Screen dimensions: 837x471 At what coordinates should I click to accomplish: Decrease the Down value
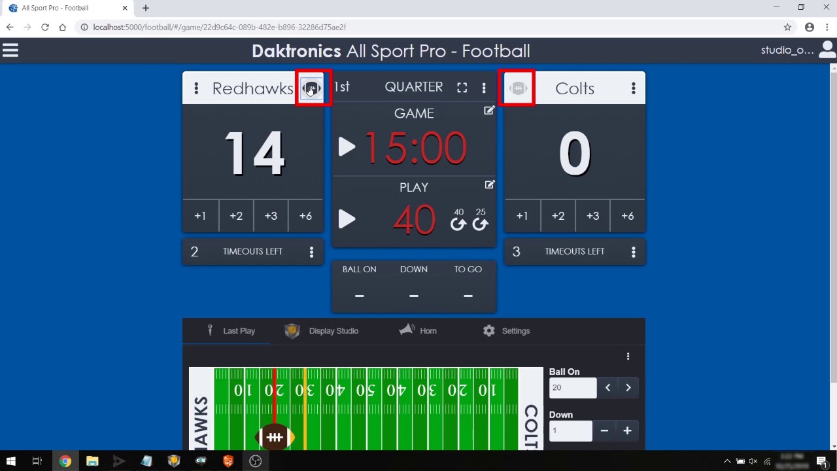coord(604,430)
